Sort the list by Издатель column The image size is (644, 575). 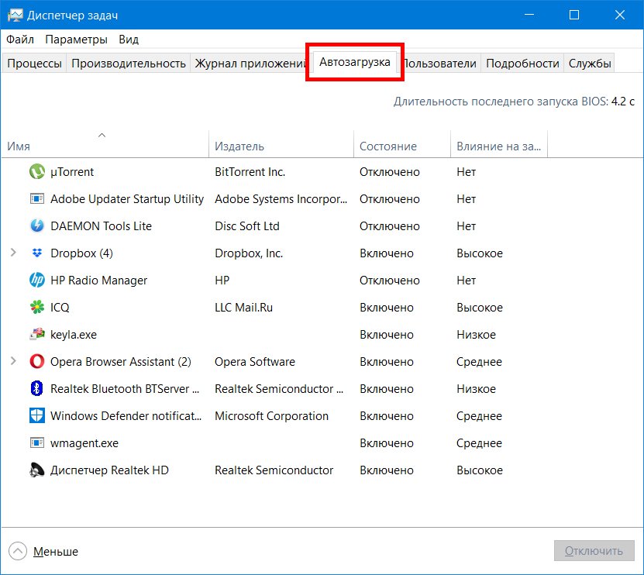239,146
